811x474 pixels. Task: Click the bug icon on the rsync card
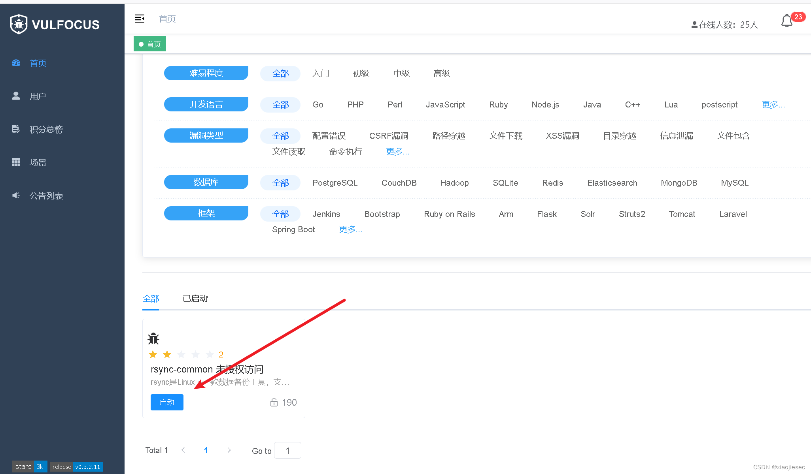(x=153, y=338)
